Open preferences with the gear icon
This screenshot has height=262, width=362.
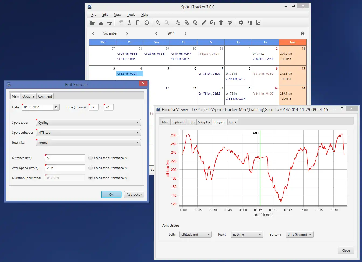(x=241, y=23)
